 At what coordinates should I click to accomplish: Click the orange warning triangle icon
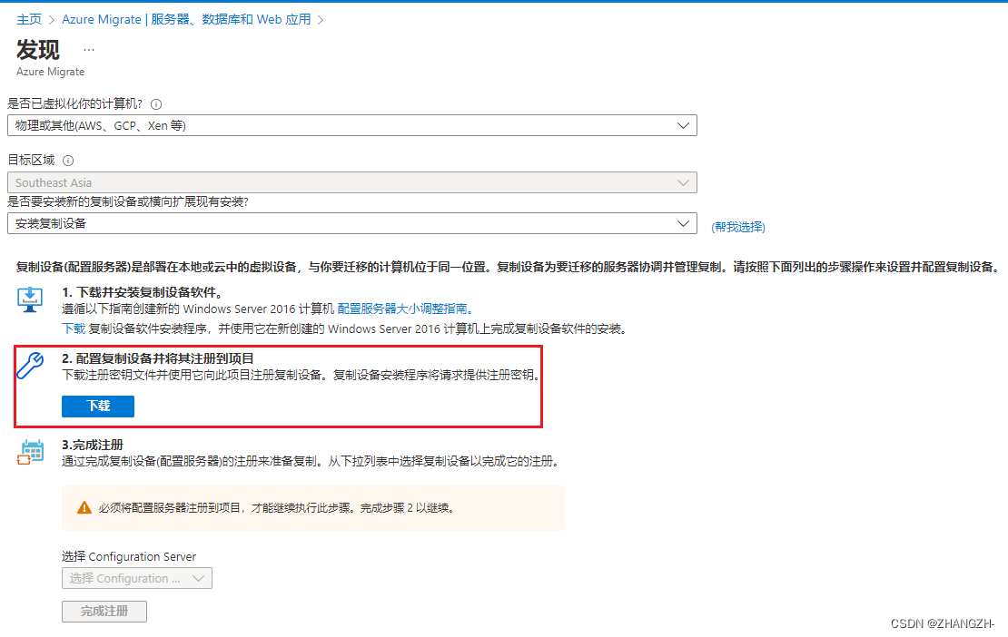84,508
